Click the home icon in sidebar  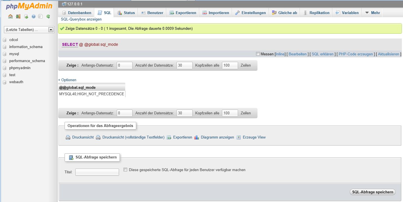pyautogui.click(x=10, y=17)
